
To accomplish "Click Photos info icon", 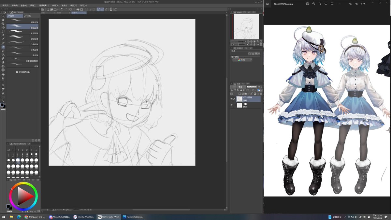I will [332, 4].
